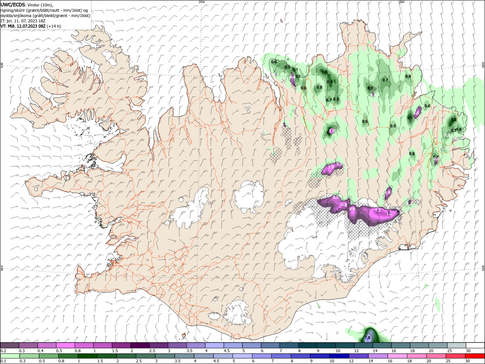485x364 pixels.
Task: Select the VT: Mið. 12.07.2023 08Z (+14 h) line
Action: [x=31, y=26]
